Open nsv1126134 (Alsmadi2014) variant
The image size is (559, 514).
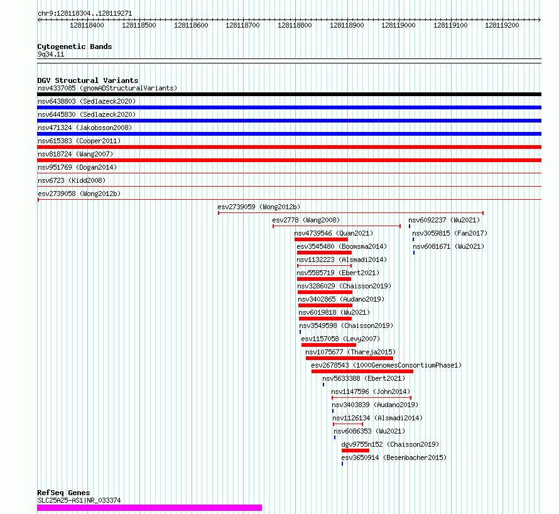(x=377, y=418)
